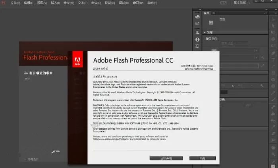Image resolution: width=278 pixels, height=168 pixels.
Task: Select the Eyedropper tool
Action: point(273,127)
